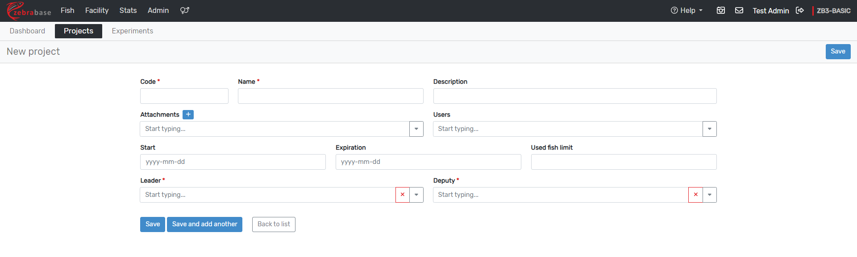The height and width of the screenshot is (257, 857).
Task: Open the Help dropdown menu
Action: 686,10
